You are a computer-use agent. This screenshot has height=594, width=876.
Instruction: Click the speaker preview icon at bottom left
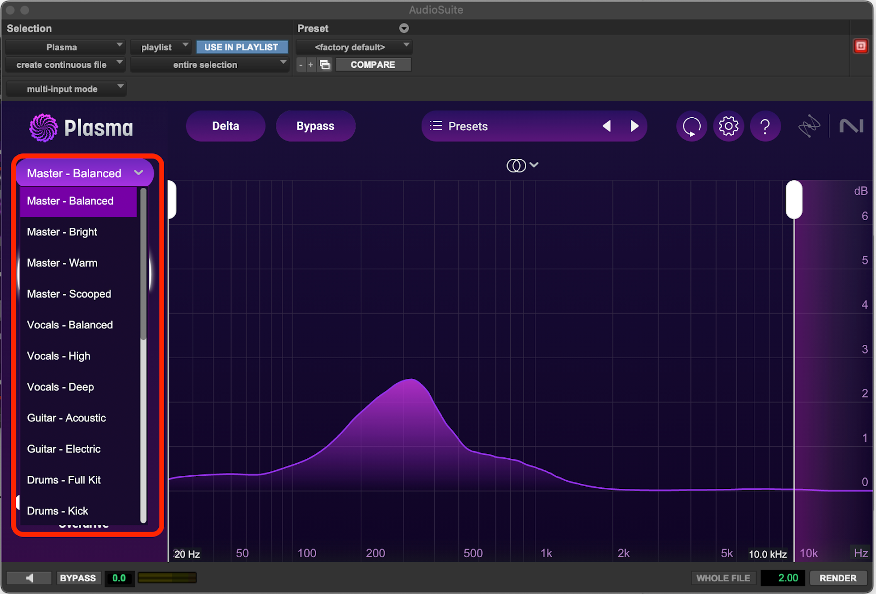[x=30, y=578]
